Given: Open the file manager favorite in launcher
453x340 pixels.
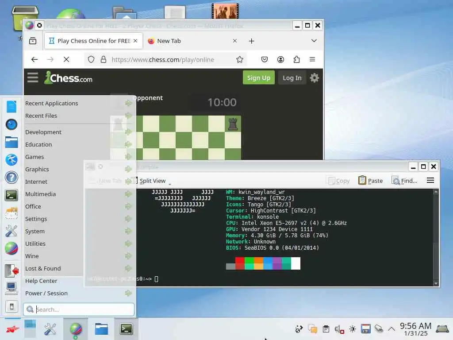Looking at the screenshot, I should click(12, 142).
